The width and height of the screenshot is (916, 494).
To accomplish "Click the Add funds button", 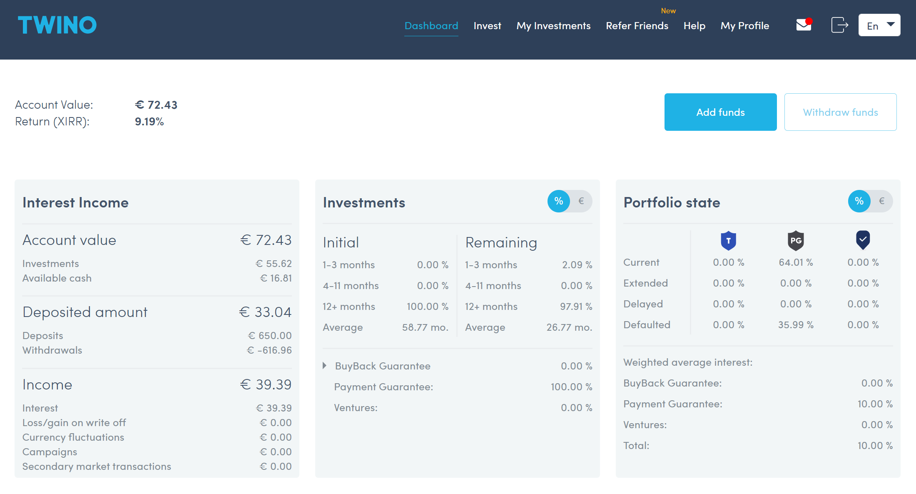I will [720, 112].
